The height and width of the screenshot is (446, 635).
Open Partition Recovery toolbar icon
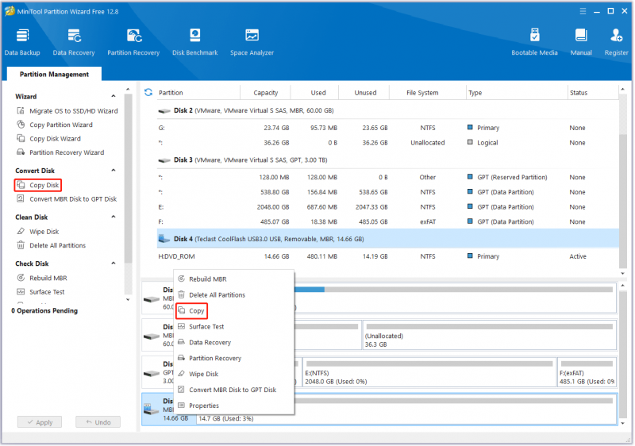coord(133,42)
